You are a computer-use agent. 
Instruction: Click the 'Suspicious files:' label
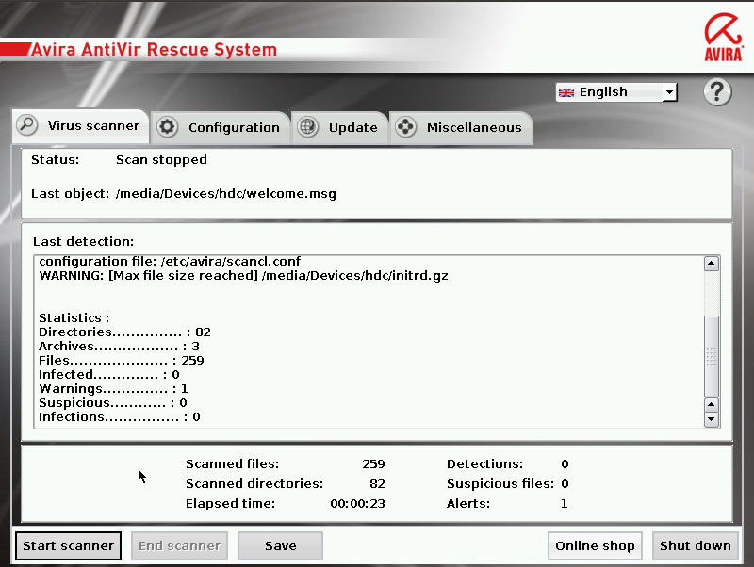pos(500,484)
